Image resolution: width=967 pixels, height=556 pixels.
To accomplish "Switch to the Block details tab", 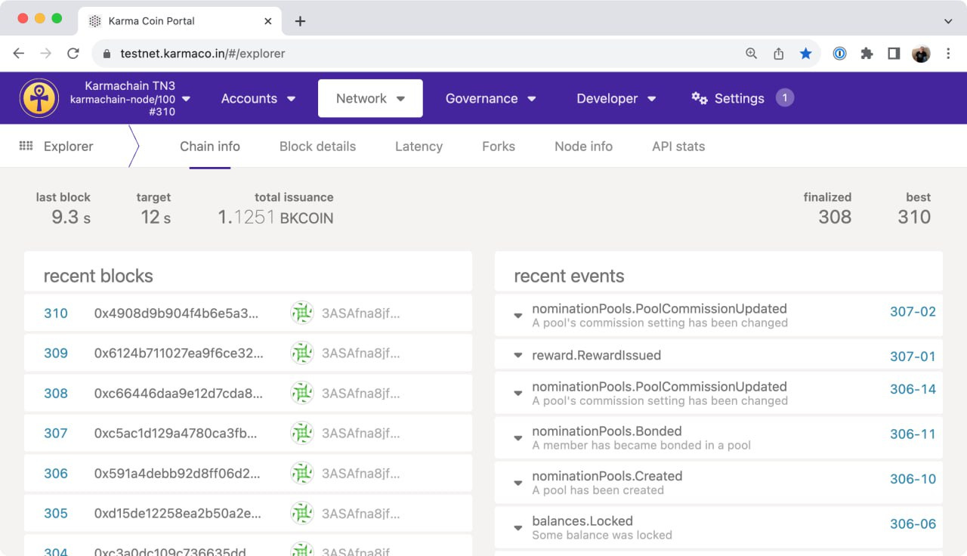I will pos(317,147).
